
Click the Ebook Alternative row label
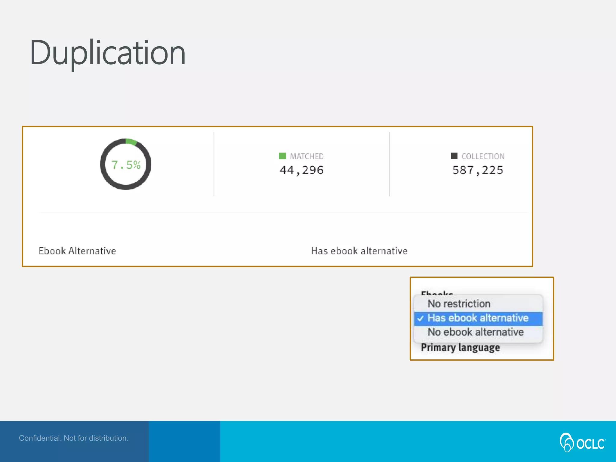(x=77, y=251)
